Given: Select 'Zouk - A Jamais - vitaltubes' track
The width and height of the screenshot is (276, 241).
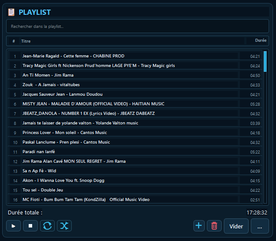Looking at the screenshot, I should 135,85.
